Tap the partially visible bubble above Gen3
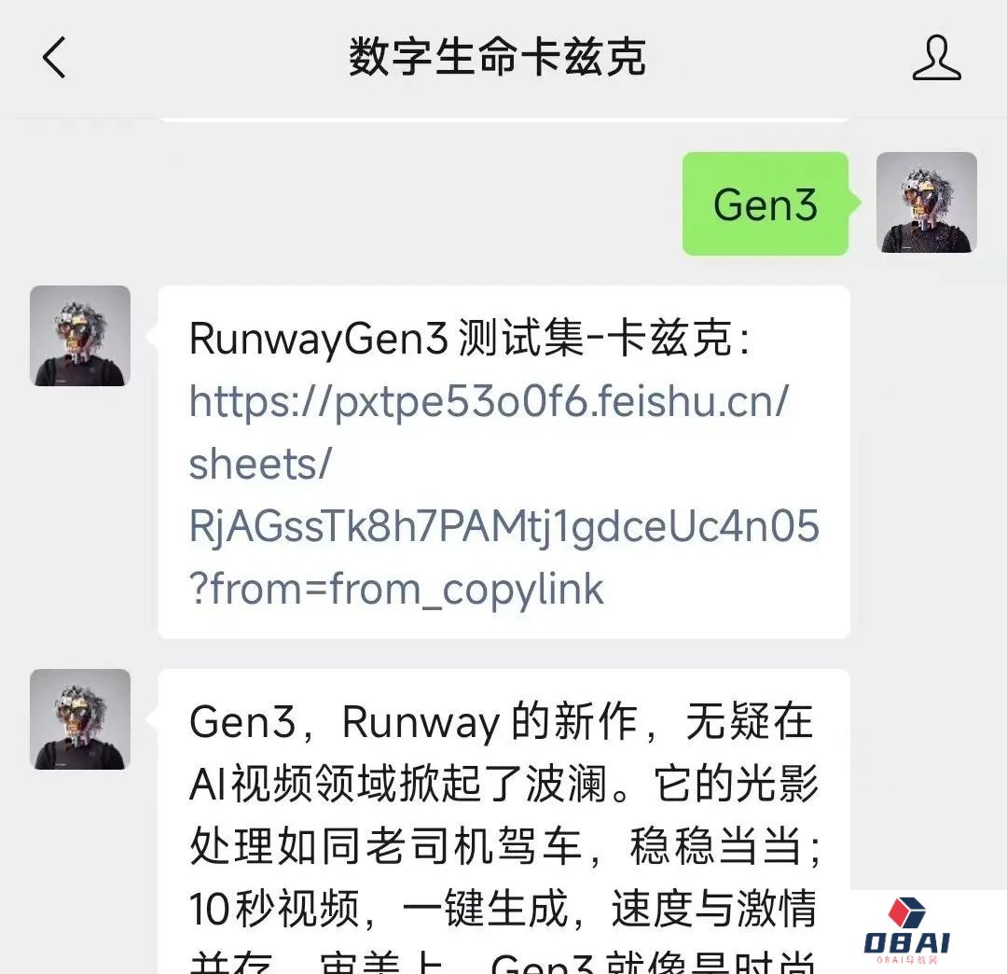The height and width of the screenshot is (974, 1007). coord(504,119)
